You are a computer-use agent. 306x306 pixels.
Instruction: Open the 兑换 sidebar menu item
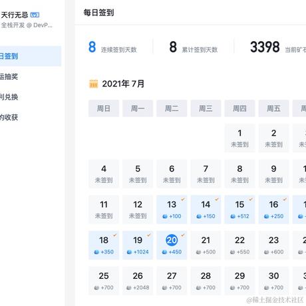click(31, 97)
